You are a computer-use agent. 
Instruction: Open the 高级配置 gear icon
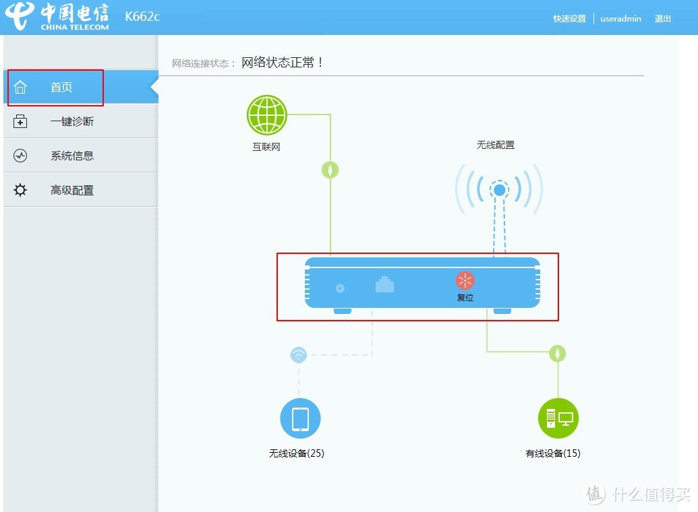tap(20, 189)
